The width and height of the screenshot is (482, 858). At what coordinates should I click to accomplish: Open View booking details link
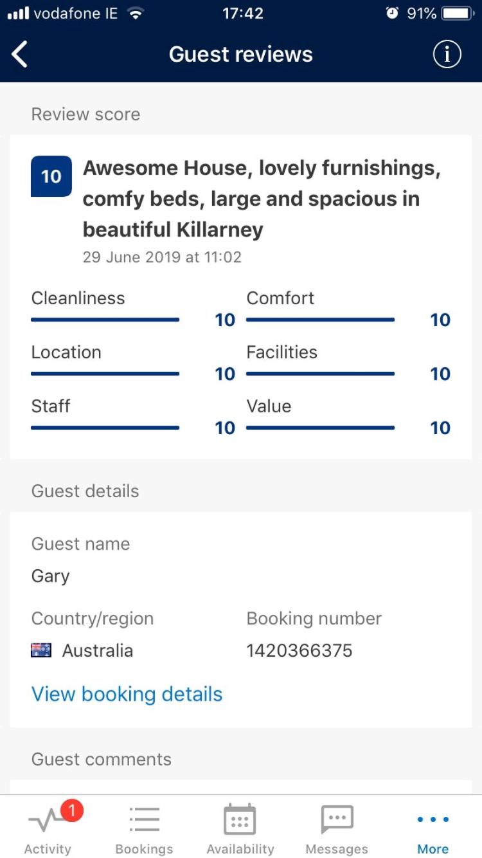[127, 694]
